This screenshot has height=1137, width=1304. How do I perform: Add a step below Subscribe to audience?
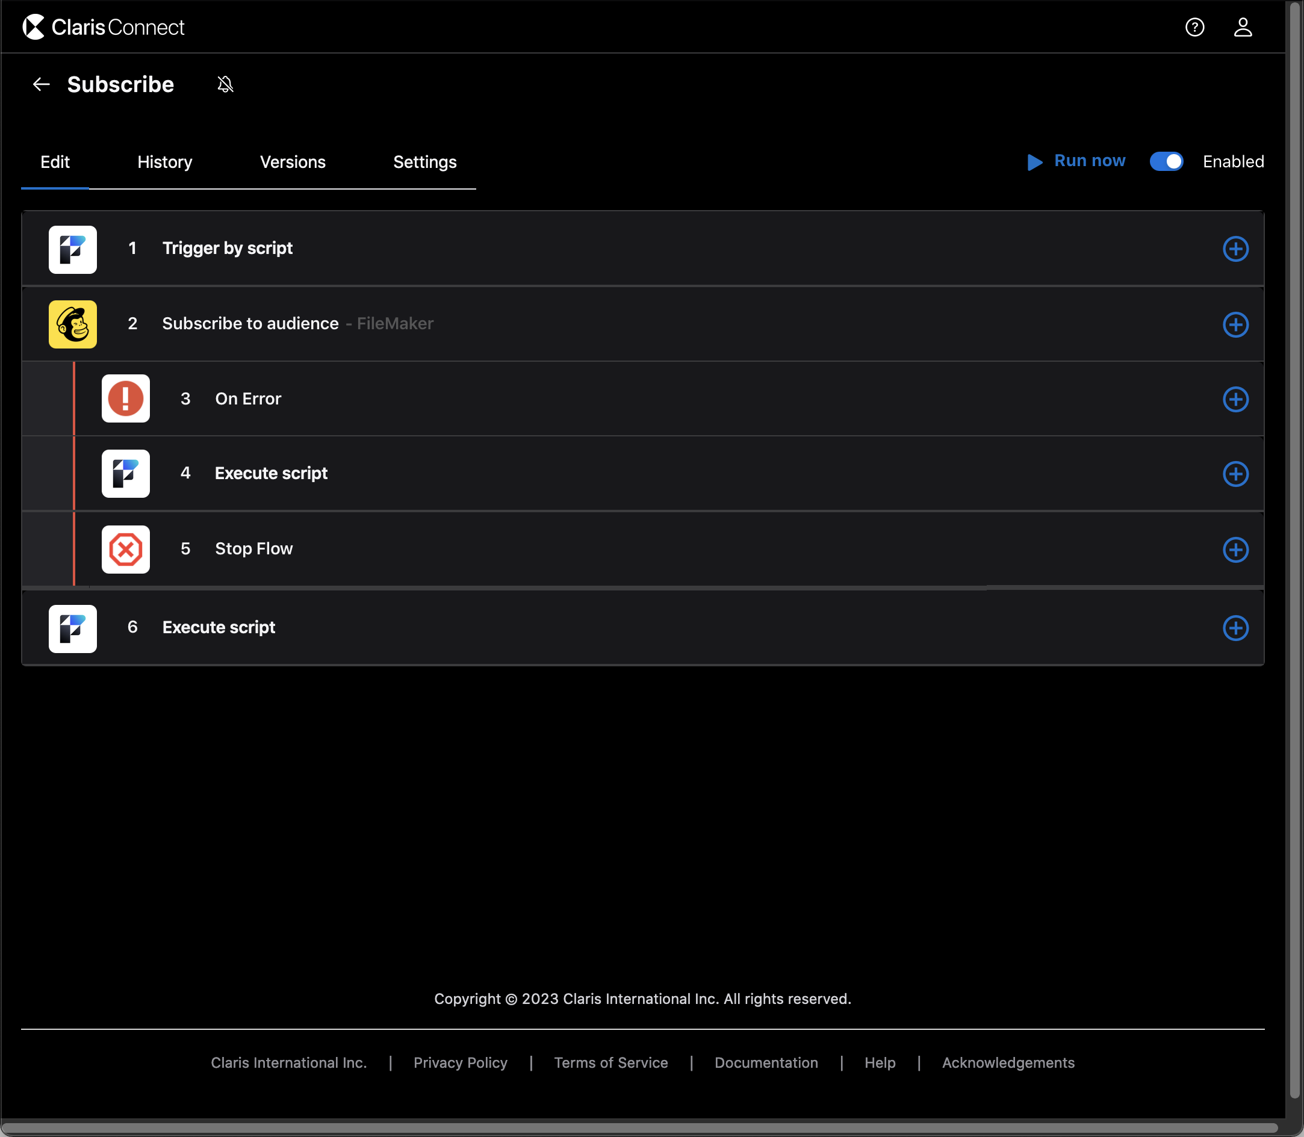[x=1236, y=324]
